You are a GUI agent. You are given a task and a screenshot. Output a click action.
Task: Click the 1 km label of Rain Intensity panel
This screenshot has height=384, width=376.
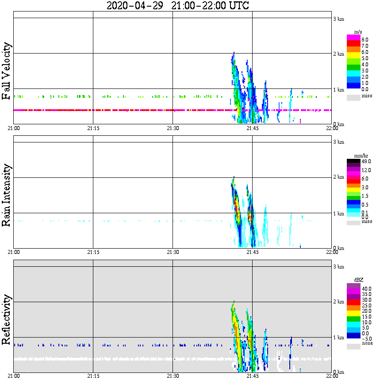[338, 214]
